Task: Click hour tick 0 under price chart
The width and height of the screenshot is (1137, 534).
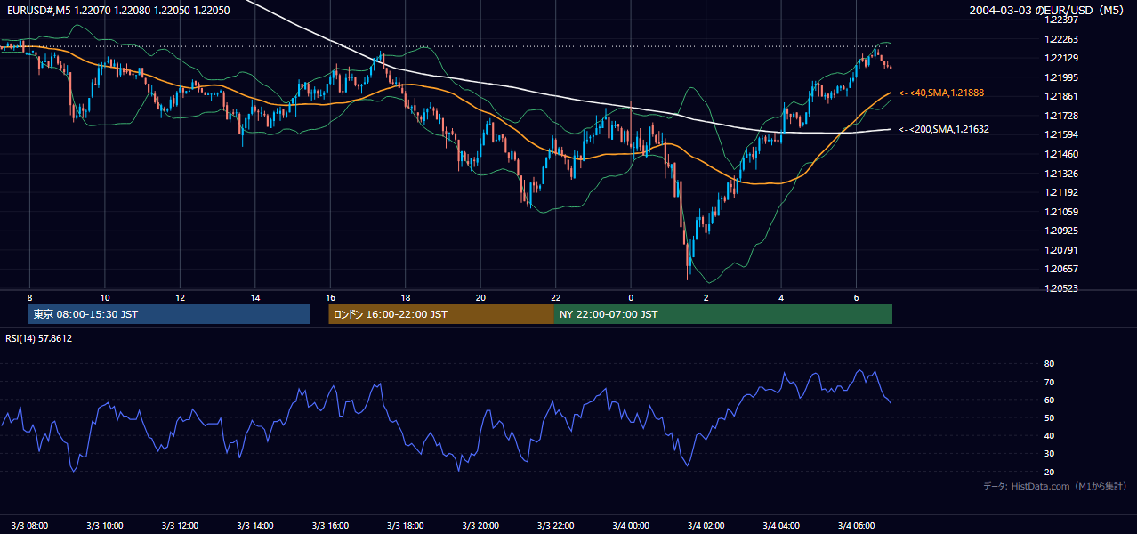Action: [631, 297]
